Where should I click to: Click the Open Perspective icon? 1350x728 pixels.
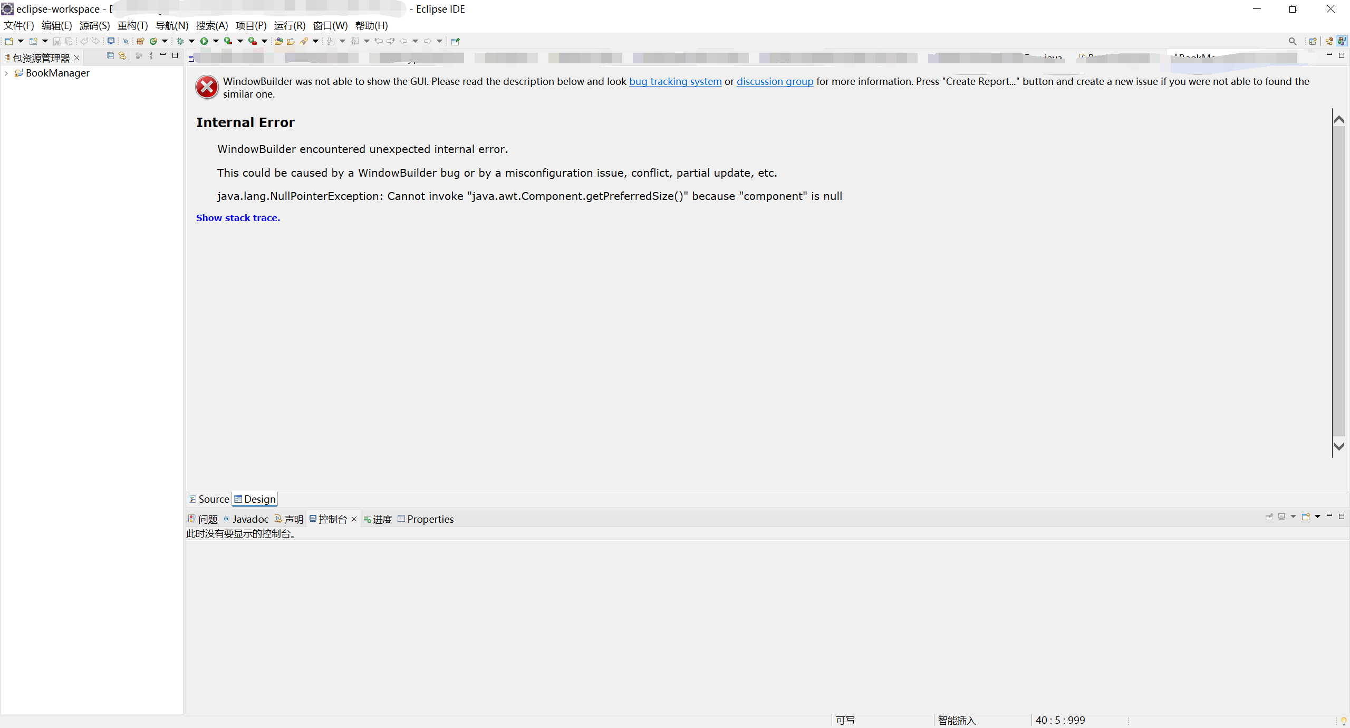point(1313,41)
